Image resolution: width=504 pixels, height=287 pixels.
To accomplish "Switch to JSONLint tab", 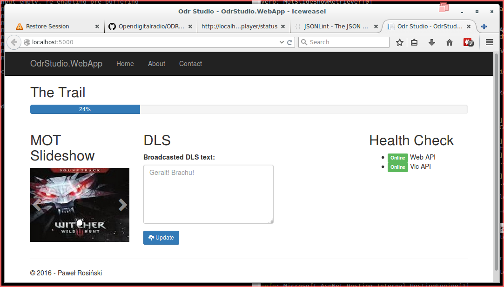I will click(336, 27).
